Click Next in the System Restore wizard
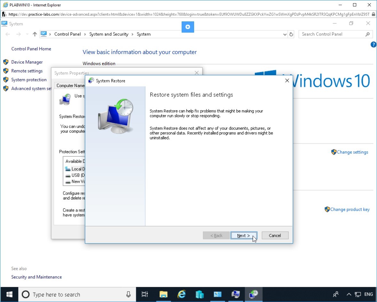 (244, 236)
